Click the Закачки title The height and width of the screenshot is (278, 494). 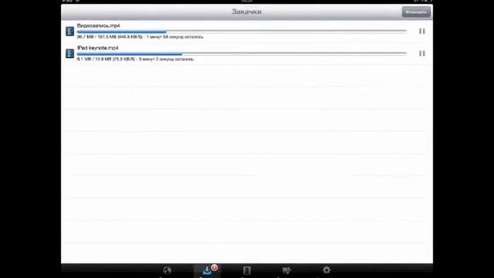click(x=247, y=12)
